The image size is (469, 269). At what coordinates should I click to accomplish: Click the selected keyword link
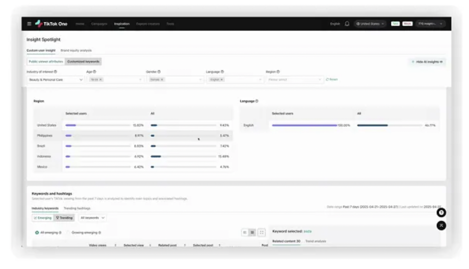click(x=307, y=231)
